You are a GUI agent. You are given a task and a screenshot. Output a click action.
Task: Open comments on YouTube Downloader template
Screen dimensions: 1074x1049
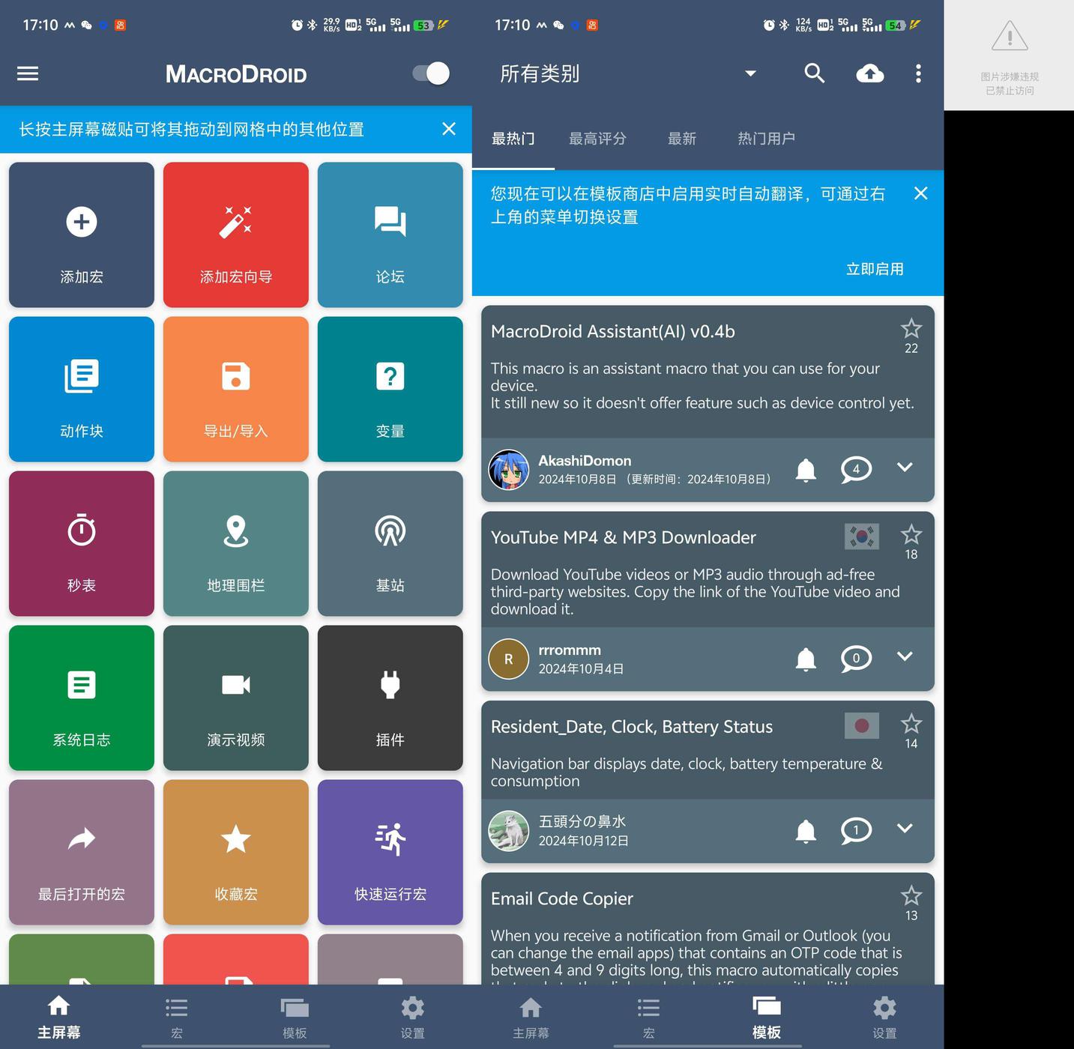click(856, 659)
